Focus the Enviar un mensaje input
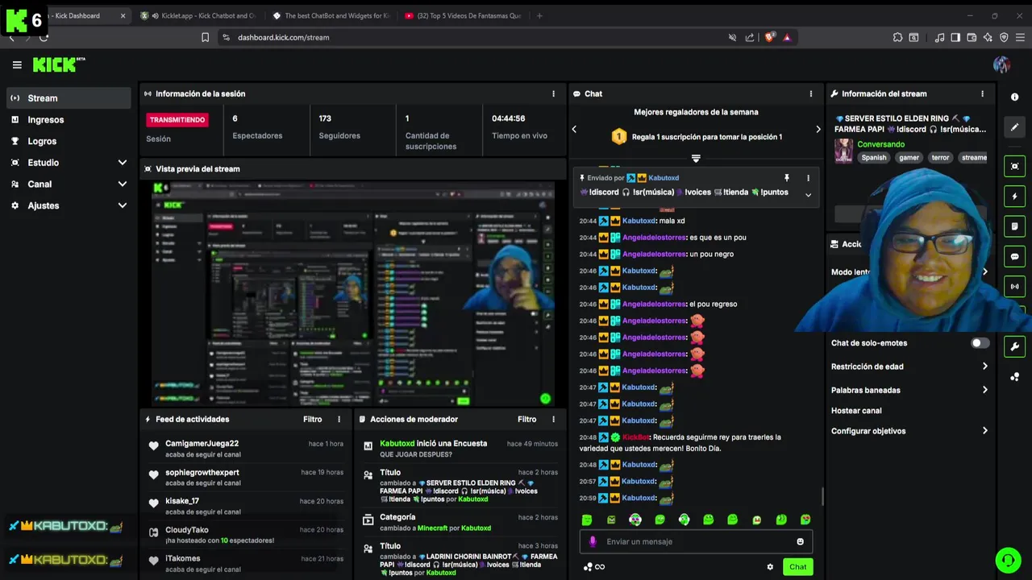The height and width of the screenshot is (580, 1032). tap(696, 541)
